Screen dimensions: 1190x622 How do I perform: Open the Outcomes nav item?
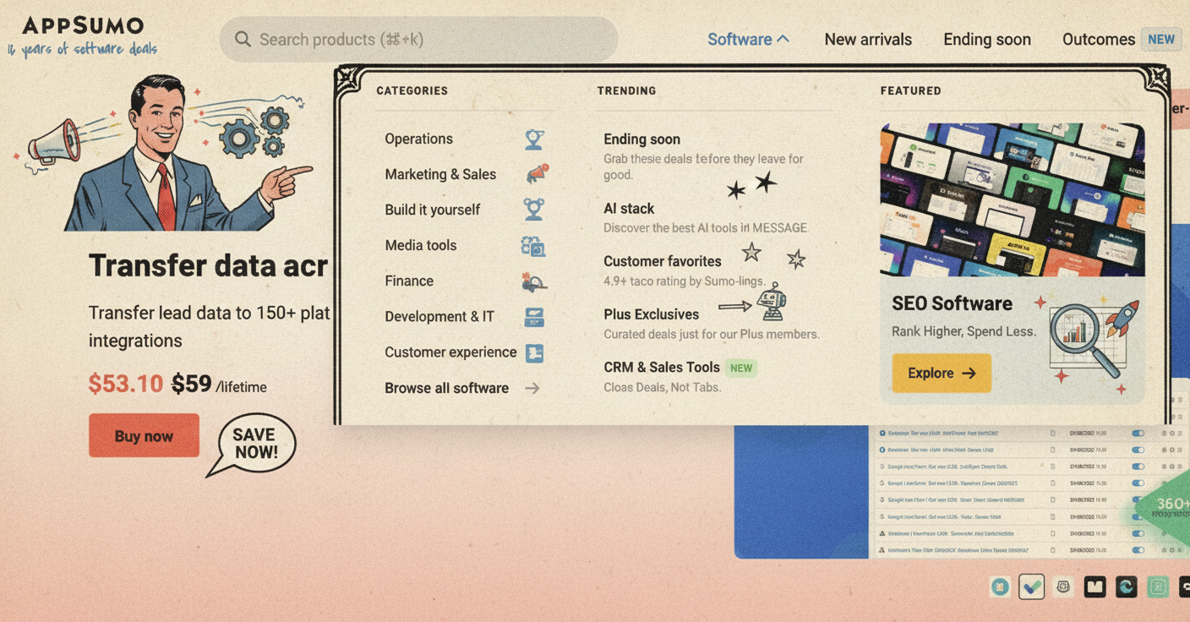(x=1099, y=39)
